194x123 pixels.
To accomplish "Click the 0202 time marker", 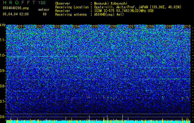I will pos(39,26).
